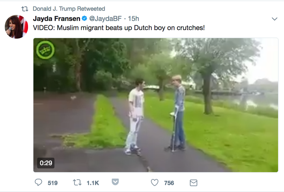The height and width of the screenshot is (192, 284).
Task: Open the tweet options chevron dropdown
Action: (x=275, y=19)
